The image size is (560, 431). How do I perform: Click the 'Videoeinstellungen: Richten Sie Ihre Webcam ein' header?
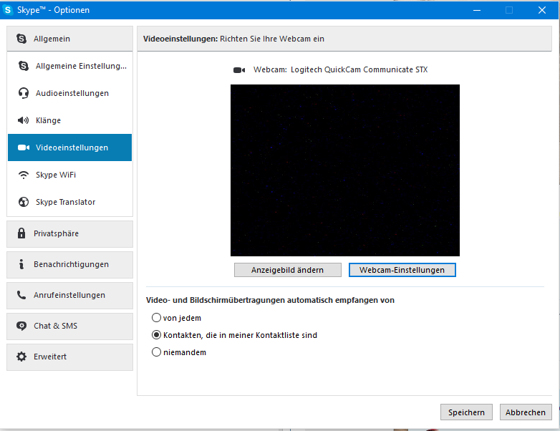[x=233, y=39]
